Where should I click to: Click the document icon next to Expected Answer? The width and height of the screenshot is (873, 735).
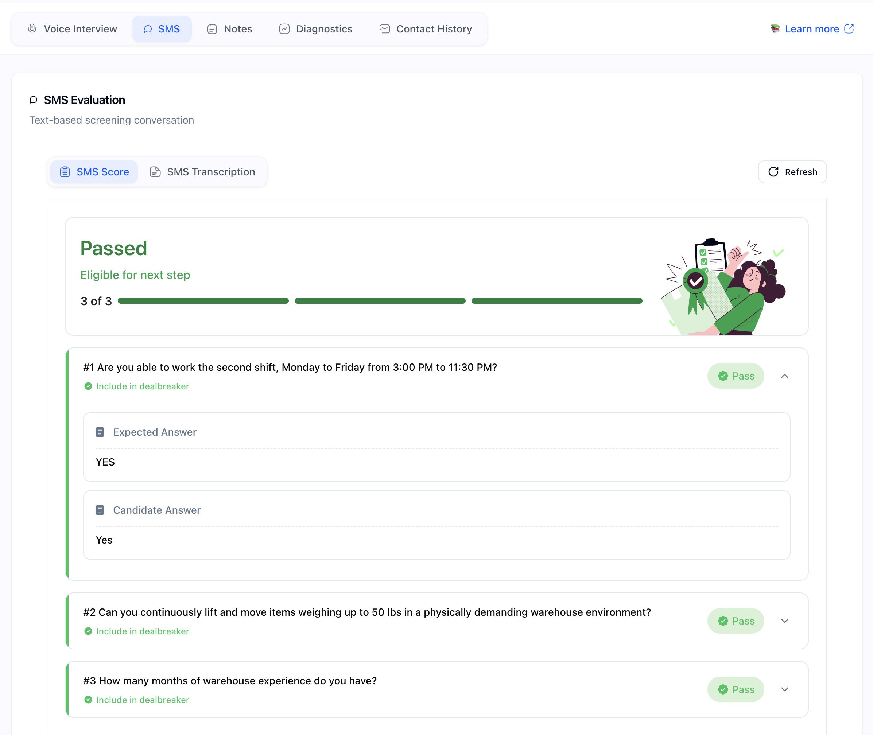coord(100,432)
